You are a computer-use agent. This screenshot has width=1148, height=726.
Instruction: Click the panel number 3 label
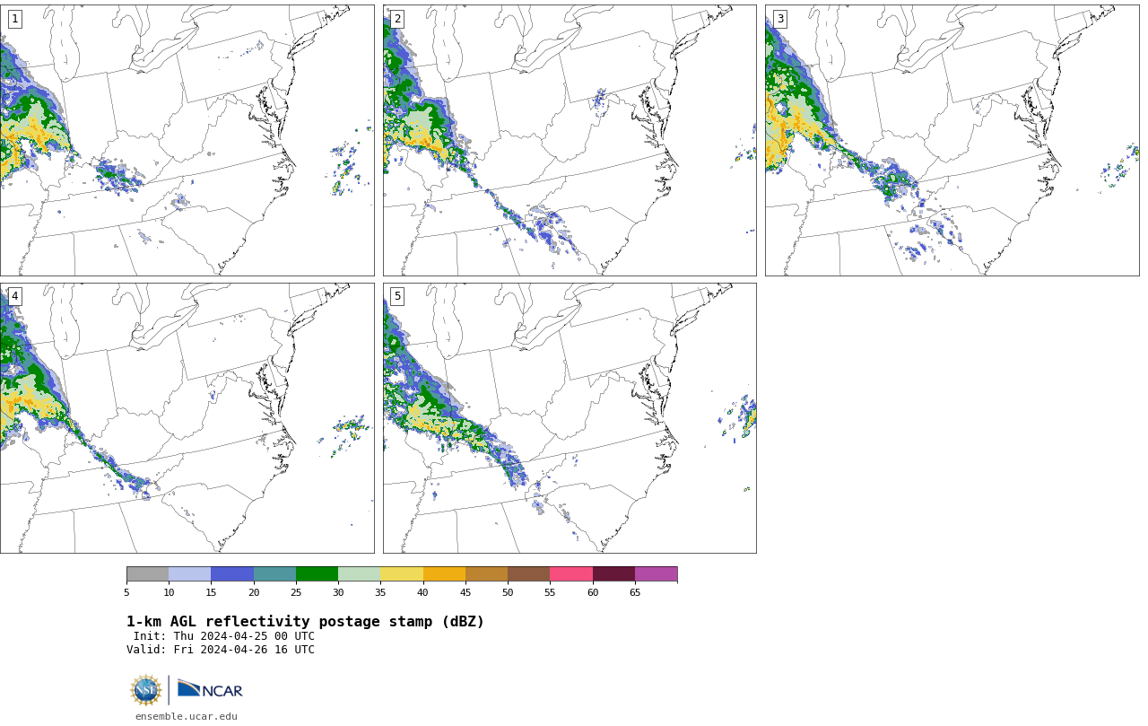pos(779,19)
